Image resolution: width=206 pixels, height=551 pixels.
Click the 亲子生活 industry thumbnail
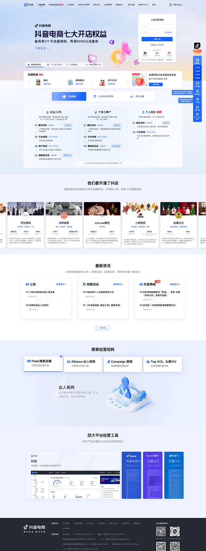[102, 82]
